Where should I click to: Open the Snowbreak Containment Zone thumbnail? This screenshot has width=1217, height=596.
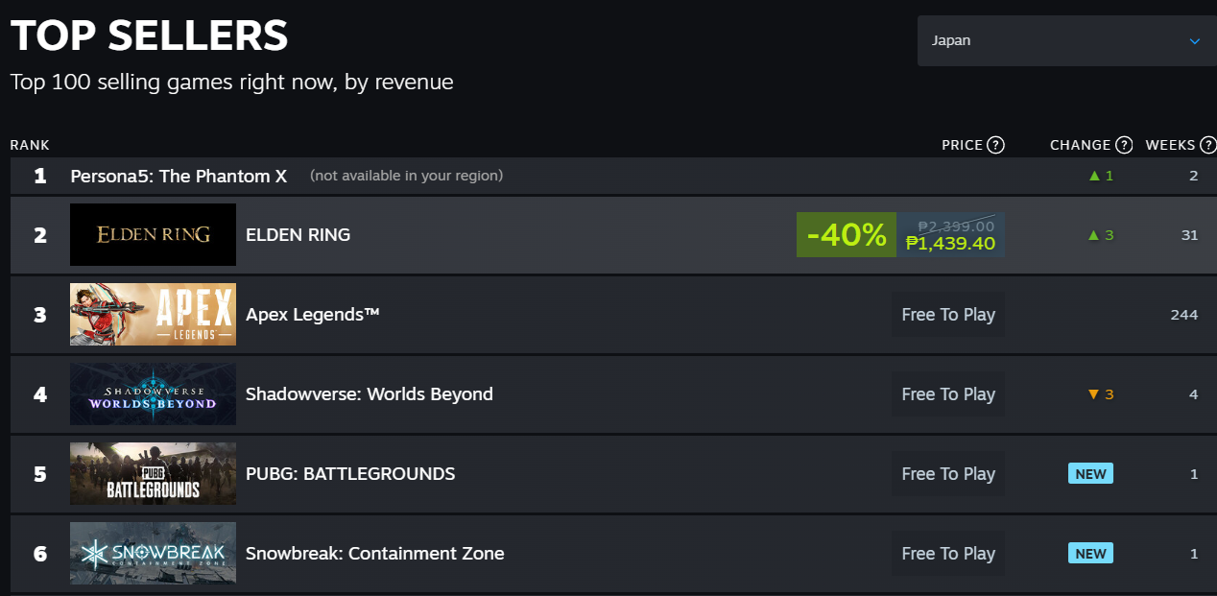click(x=153, y=553)
